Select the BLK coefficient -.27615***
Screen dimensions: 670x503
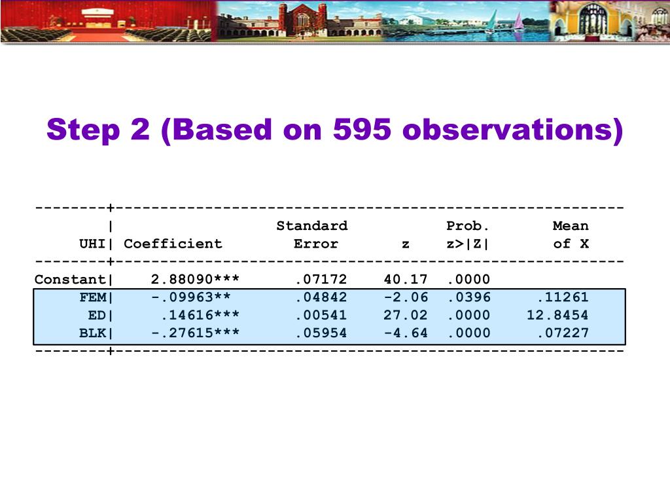click(x=195, y=333)
